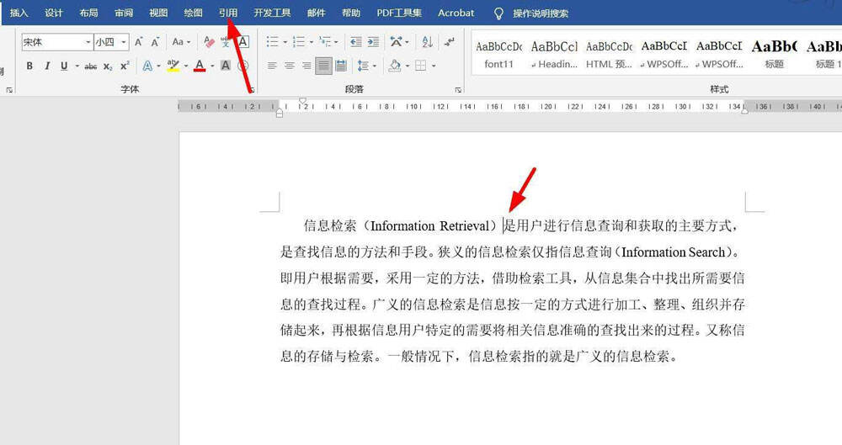Apply strikethrough with the abc icon
The width and height of the screenshot is (842, 445).
pyautogui.click(x=91, y=66)
